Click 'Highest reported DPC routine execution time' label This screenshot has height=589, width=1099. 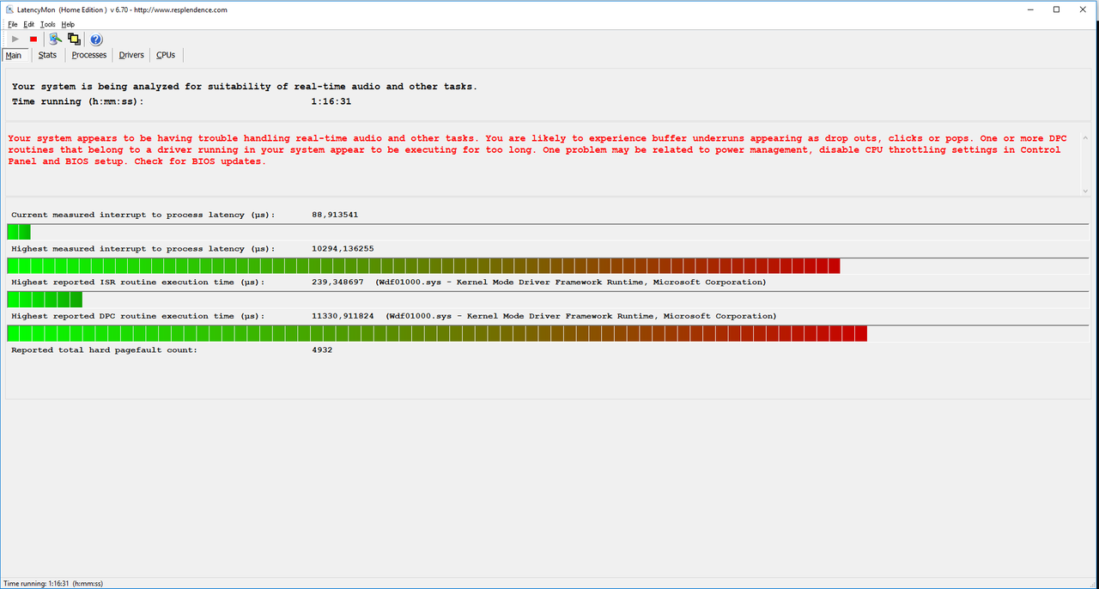click(138, 316)
